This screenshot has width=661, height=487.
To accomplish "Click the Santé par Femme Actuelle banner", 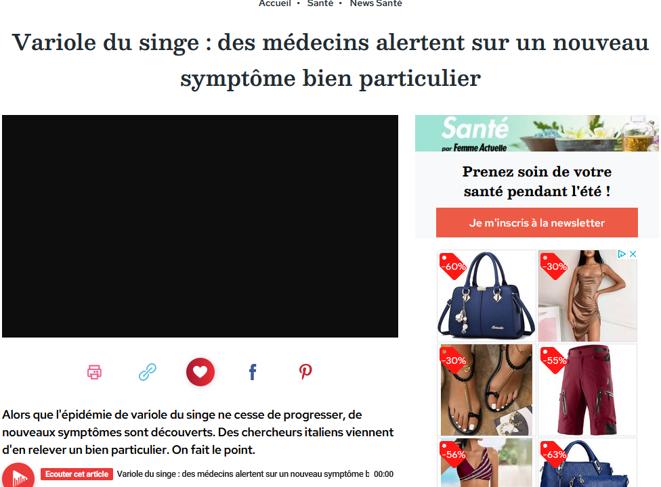I will coord(536,133).
